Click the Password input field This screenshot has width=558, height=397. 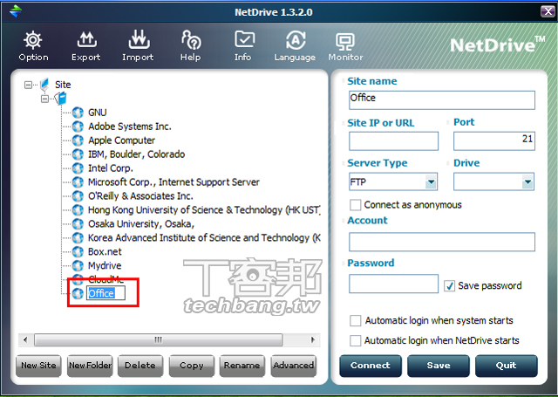393,284
